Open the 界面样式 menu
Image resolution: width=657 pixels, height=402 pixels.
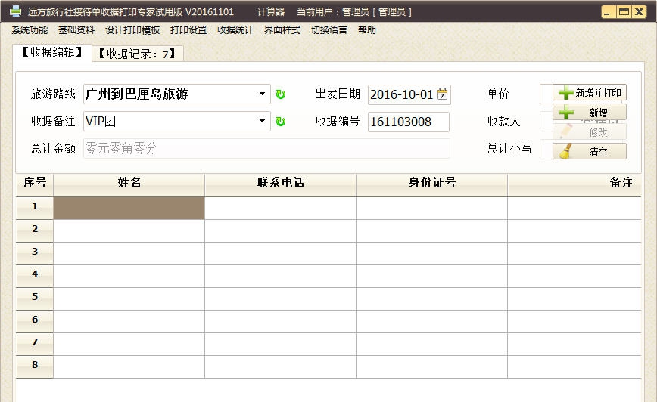coord(282,30)
